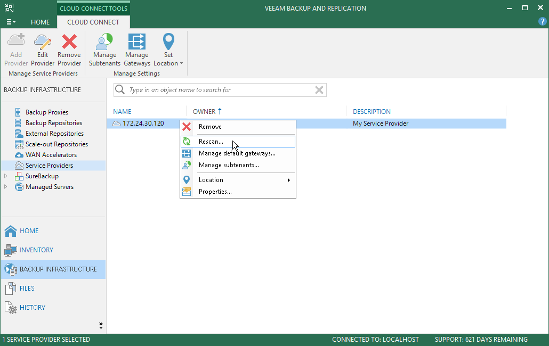The height and width of the screenshot is (346, 549).
Task: Click the Manage default gateways icon in menu
Action: (187, 153)
